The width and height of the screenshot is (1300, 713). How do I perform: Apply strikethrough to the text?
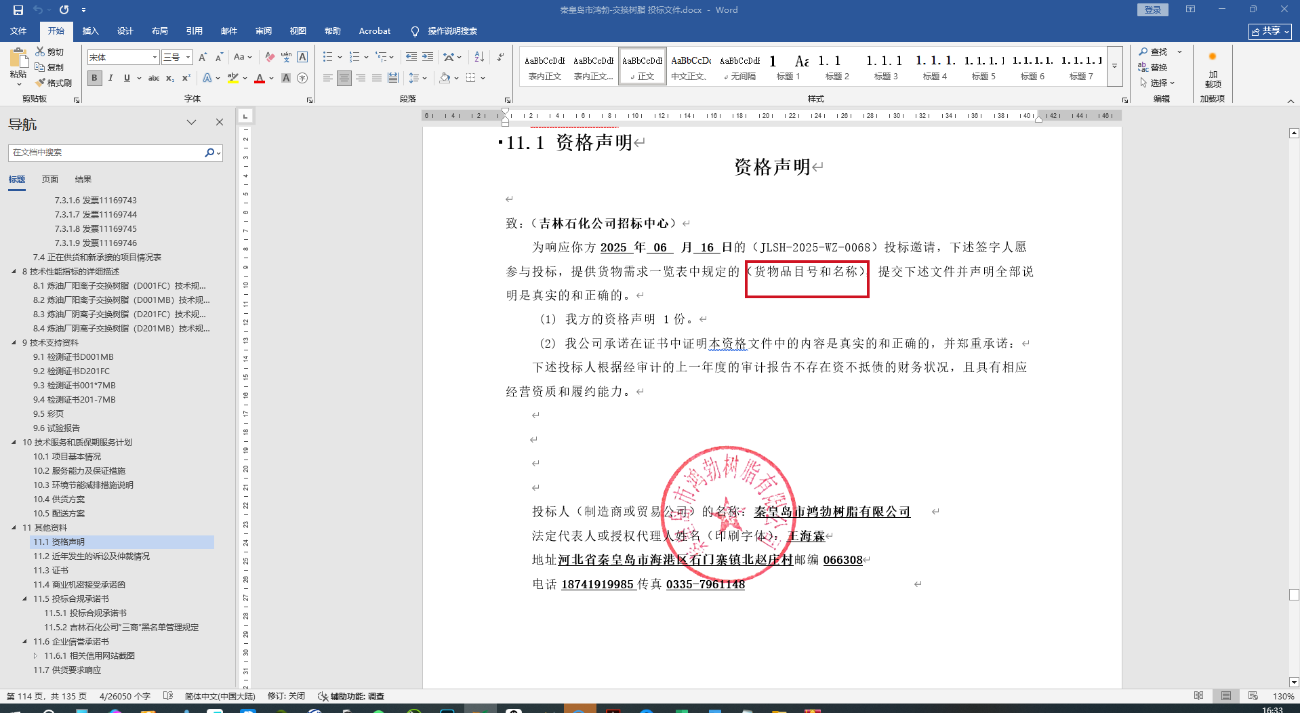pos(154,78)
